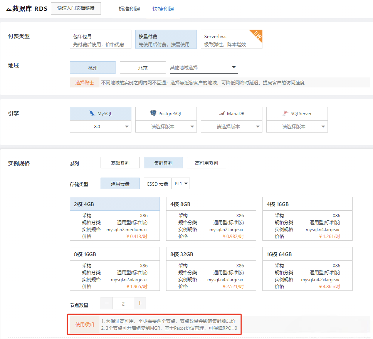Click the 选择贴士 tip label
Screen dimensions: 373x339
[84, 82]
